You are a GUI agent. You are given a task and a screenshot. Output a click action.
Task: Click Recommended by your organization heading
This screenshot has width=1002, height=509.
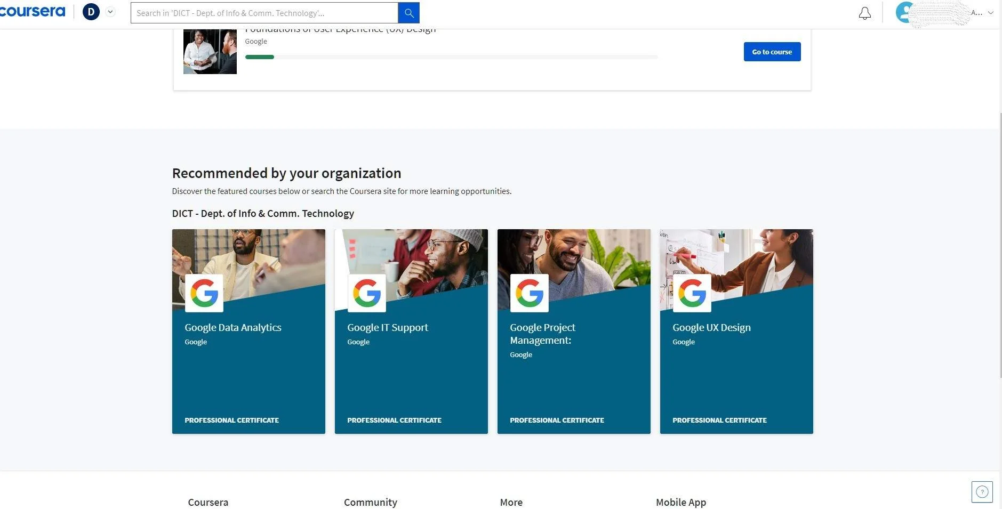[x=286, y=173]
